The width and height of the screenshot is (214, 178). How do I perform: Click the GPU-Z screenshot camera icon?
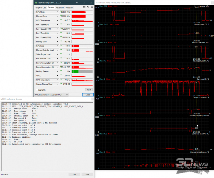[x=84, y=7]
